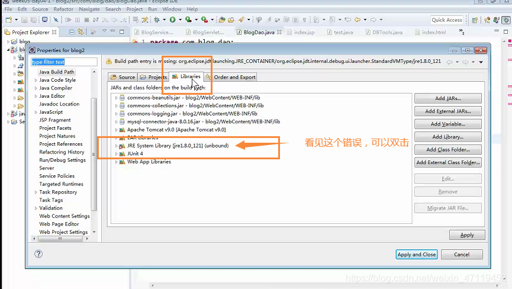Click the Search flashlight toolbar icon
Screen dimensions: 512x289
pyautogui.click(x=241, y=20)
